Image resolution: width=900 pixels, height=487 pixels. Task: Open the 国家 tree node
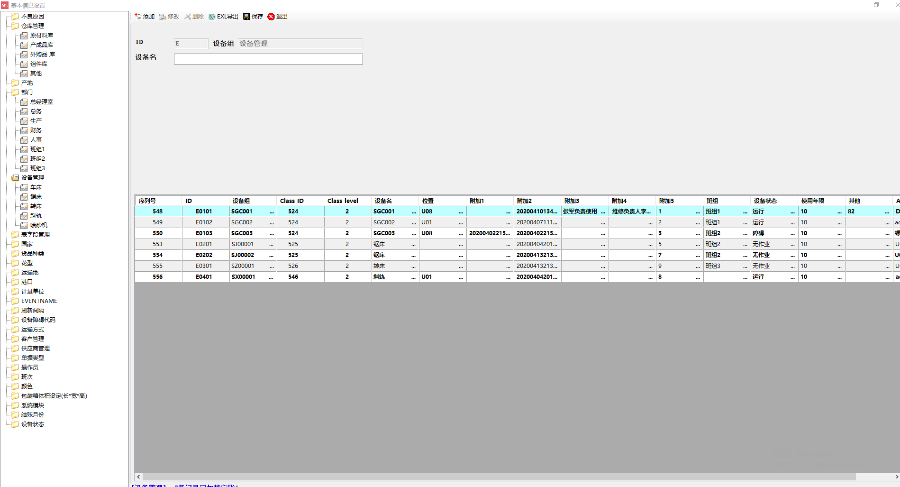point(27,244)
